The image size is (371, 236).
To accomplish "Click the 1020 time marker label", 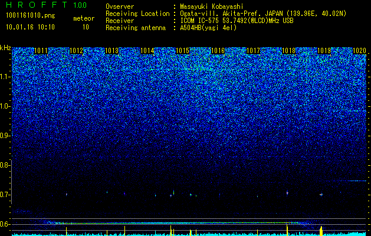I will [x=359, y=51].
